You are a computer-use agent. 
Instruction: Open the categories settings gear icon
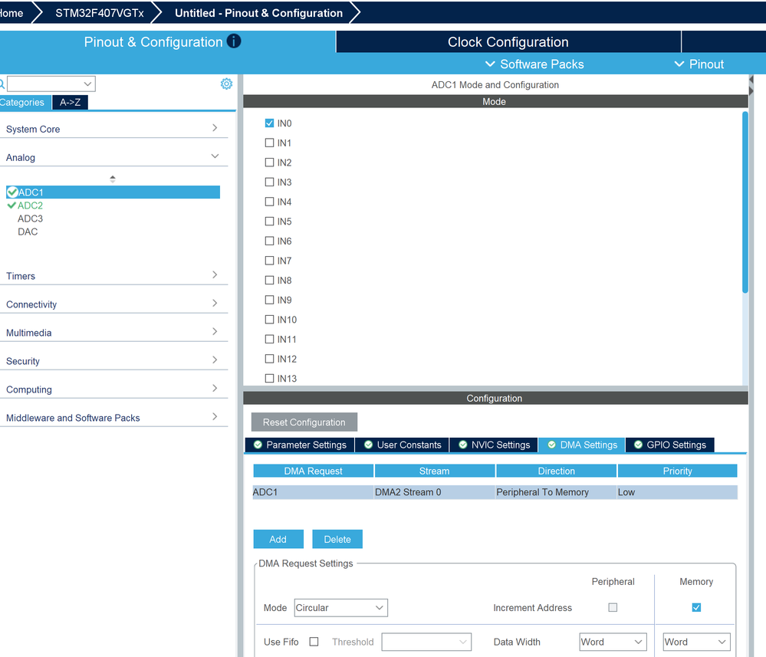pyautogui.click(x=226, y=84)
